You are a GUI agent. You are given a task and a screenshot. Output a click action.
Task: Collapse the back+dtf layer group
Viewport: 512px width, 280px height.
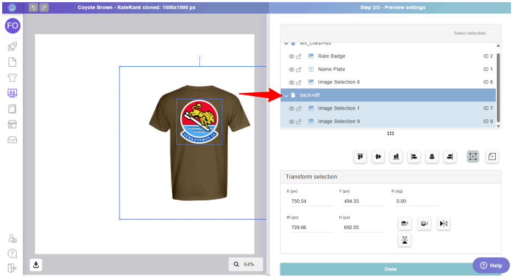pos(286,96)
